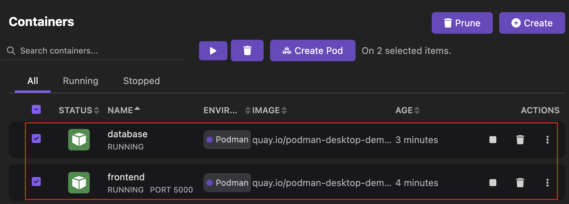Delete the database container via trash icon
The height and width of the screenshot is (204, 569).
point(520,140)
